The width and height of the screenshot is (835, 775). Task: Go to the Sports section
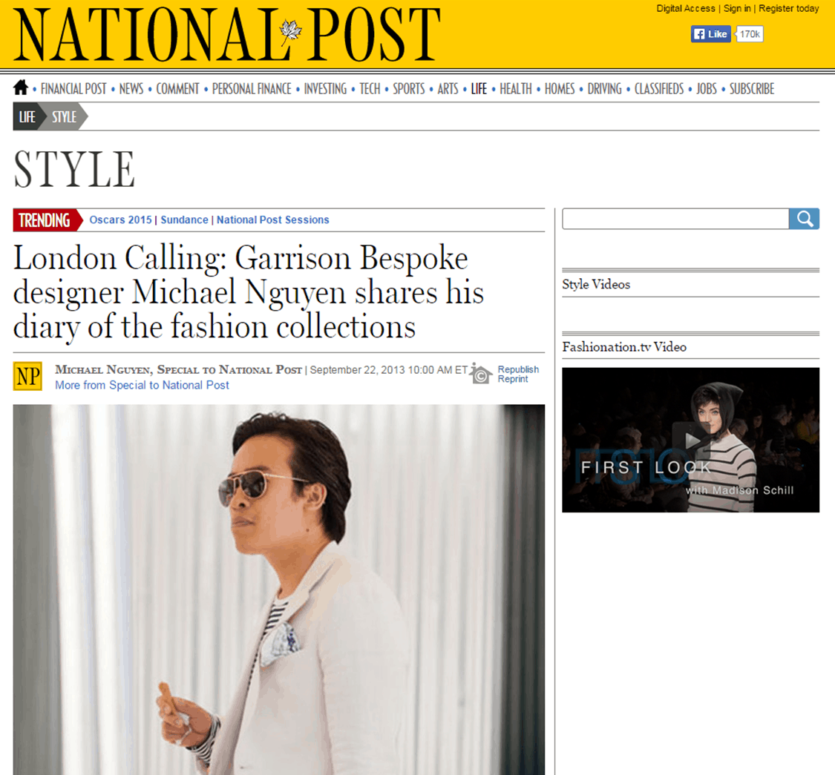tap(409, 89)
